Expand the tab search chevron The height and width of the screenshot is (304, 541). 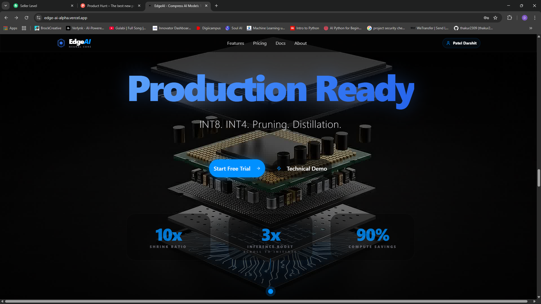(x=5, y=6)
